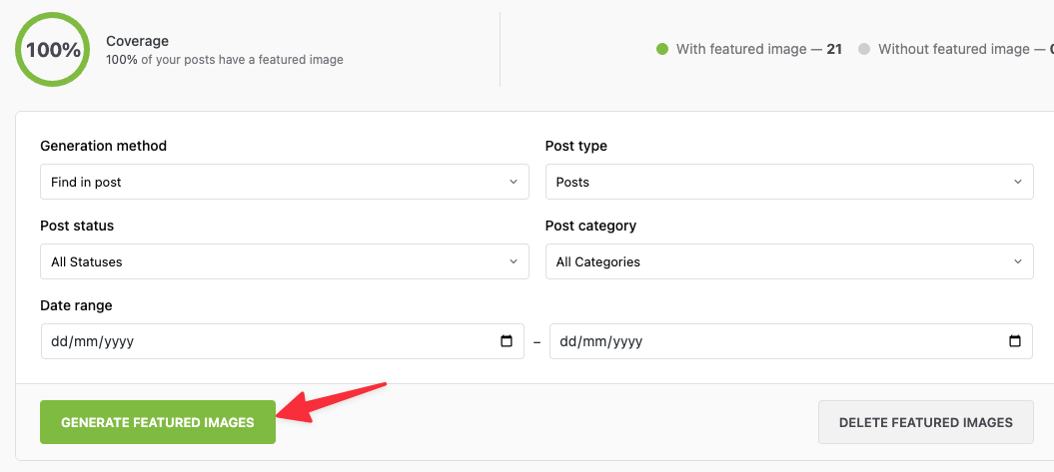Expand the All Statuses dropdown

click(x=284, y=261)
